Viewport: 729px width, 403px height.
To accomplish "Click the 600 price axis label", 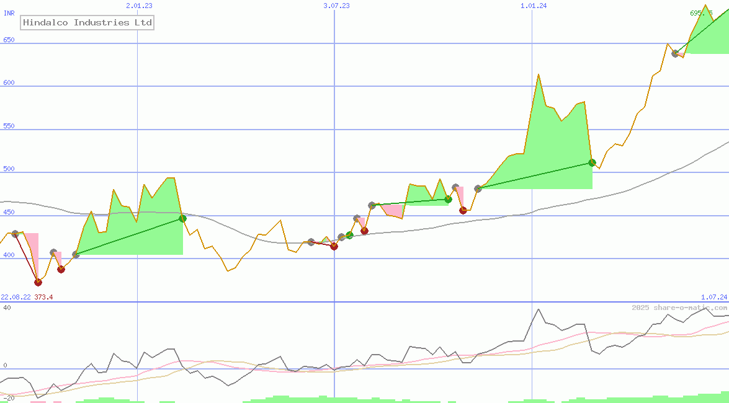I will [x=9, y=82].
